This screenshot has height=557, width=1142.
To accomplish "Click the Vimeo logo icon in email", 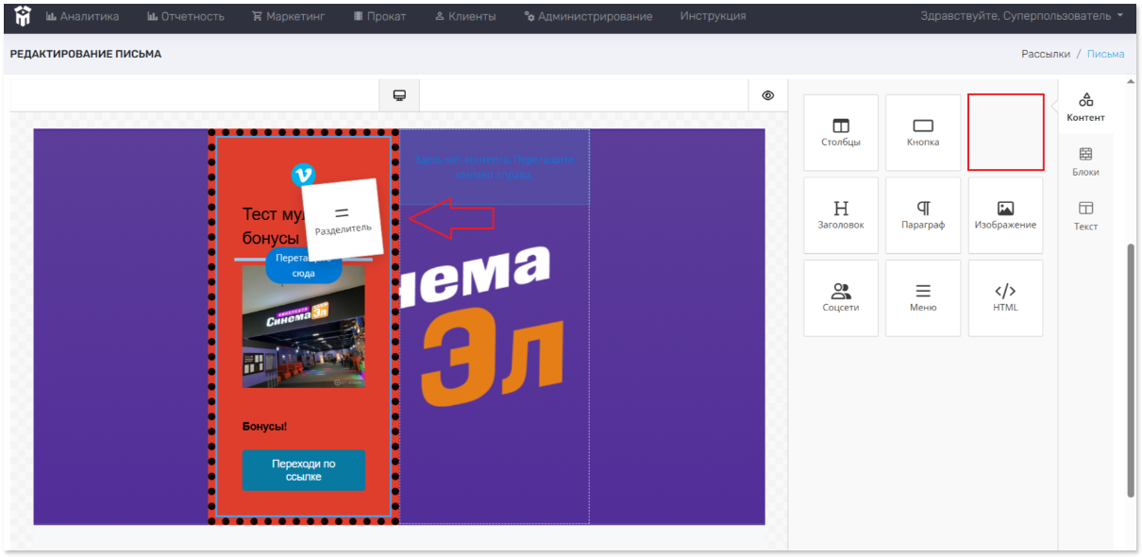I will coord(303,175).
